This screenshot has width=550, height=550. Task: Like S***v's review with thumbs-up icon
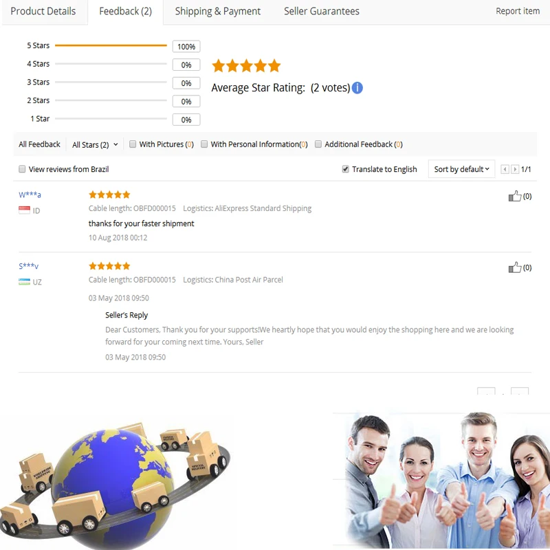coord(514,267)
